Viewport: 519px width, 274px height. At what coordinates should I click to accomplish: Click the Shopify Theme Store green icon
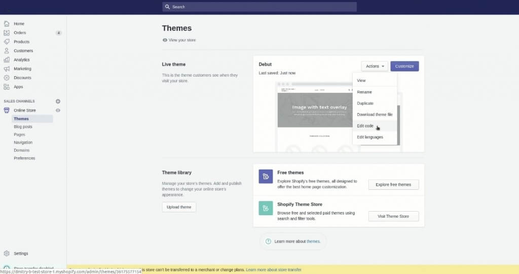266,208
